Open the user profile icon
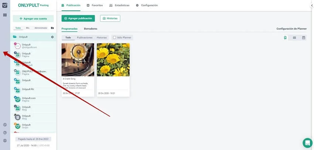 click(5, 140)
